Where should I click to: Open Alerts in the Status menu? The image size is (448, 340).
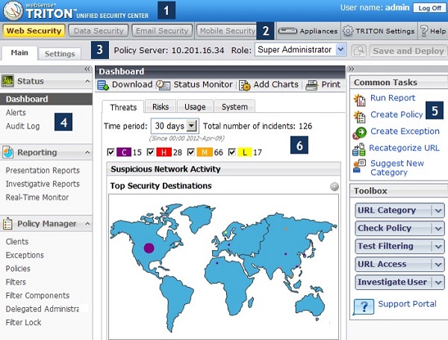point(16,113)
